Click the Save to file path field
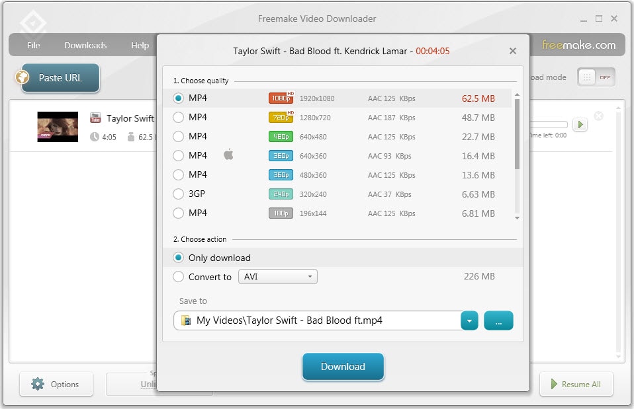This screenshot has height=409, width=634. pos(318,321)
